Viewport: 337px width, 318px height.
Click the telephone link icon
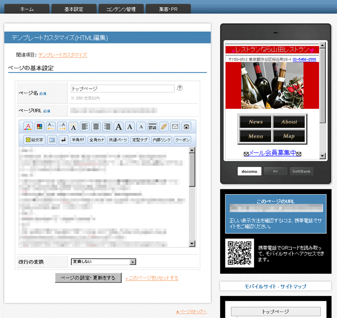[186, 127]
